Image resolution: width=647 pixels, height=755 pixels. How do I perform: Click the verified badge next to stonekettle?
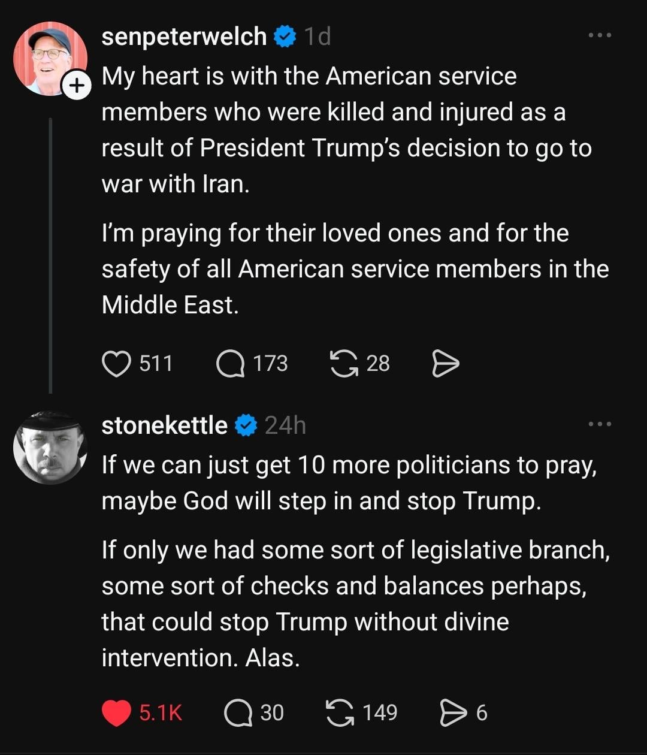246,425
